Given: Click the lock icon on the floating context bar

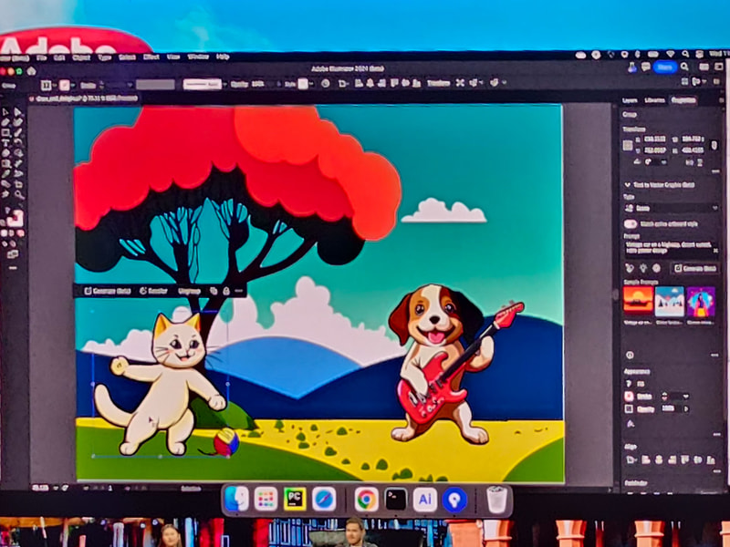Looking at the screenshot, I should [x=226, y=290].
